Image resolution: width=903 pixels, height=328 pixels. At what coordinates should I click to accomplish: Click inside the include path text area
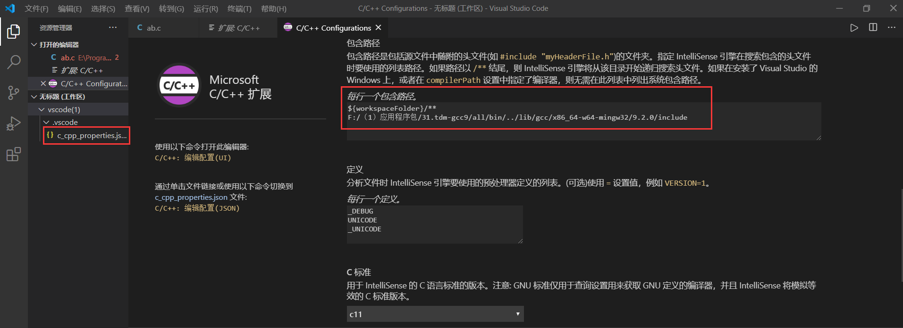[x=584, y=121]
